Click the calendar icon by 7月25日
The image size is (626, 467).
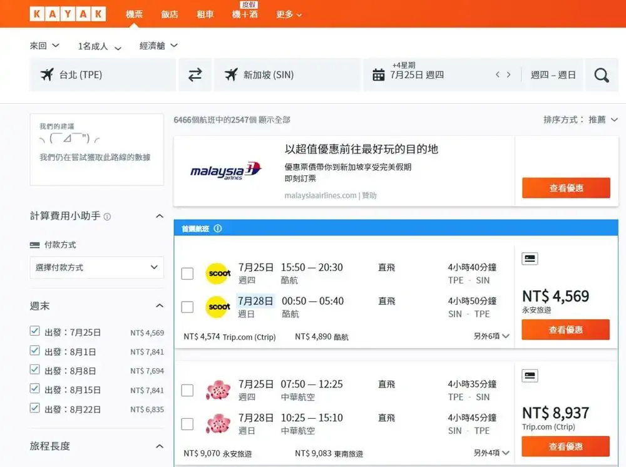tap(378, 74)
